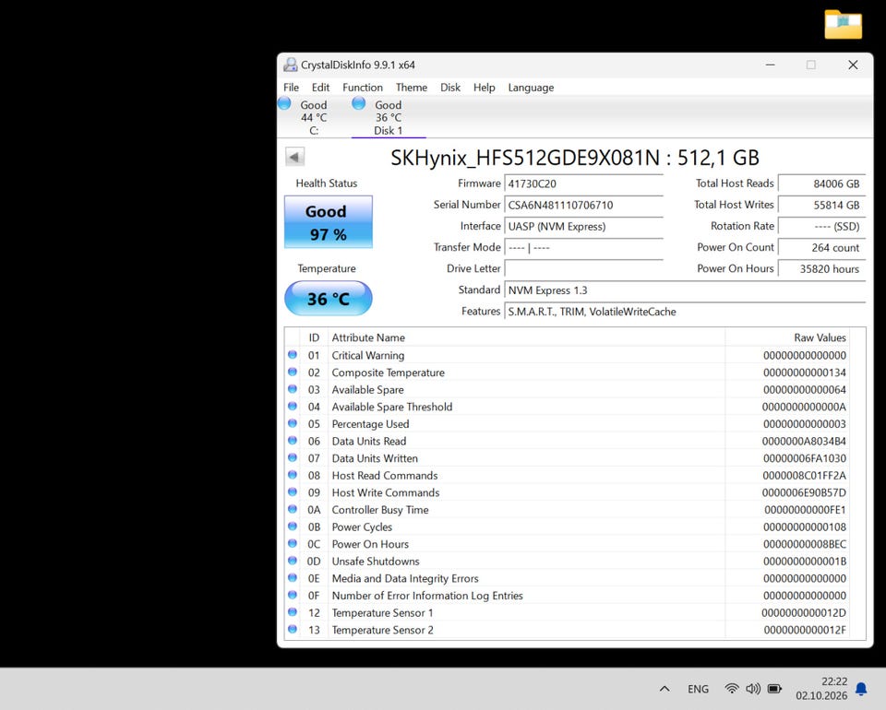Select the Disk 1 tab
The height and width of the screenshot is (710, 886).
pyautogui.click(x=389, y=117)
